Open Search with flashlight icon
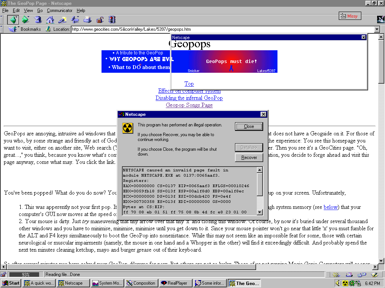 (x=62, y=19)
